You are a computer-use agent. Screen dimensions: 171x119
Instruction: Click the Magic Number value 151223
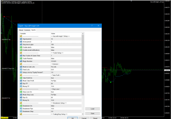pyautogui.click(x=54, y=61)
